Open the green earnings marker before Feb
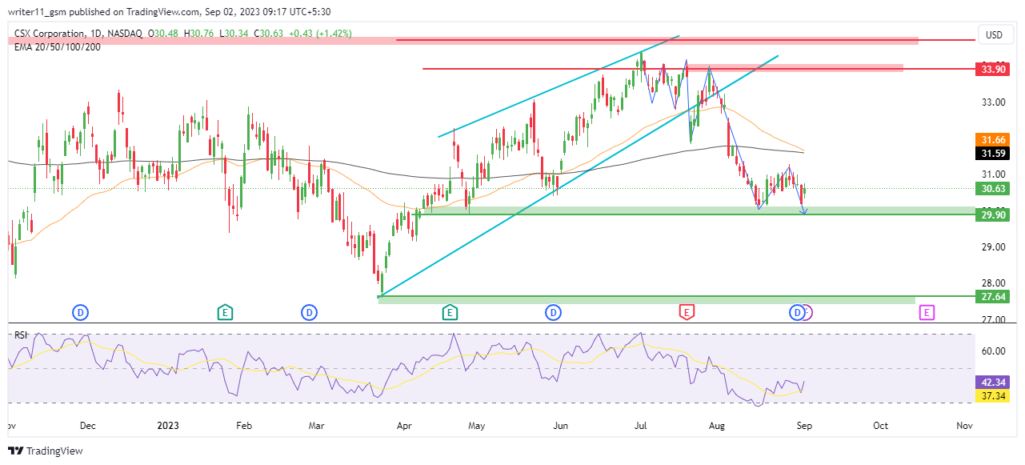1025x465 pixels. tap(226, 312)
